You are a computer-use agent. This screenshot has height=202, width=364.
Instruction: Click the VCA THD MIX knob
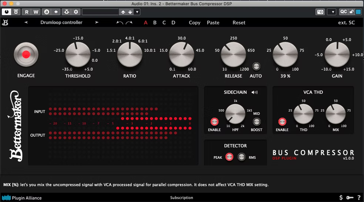pyautogui.click(x=336, y=114)
